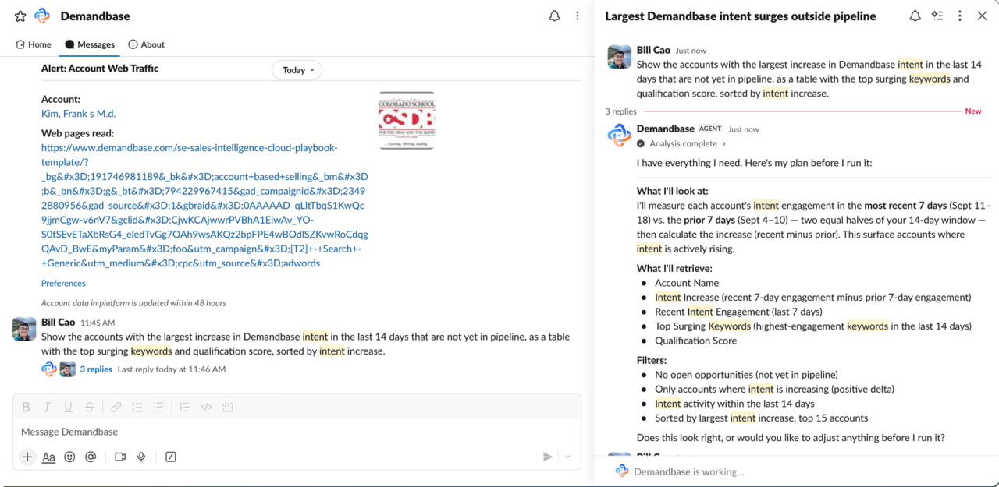Screen dimensions: 999x487
Task: Open more options menu in Demandbase header
Action: [x=578, y=16]
